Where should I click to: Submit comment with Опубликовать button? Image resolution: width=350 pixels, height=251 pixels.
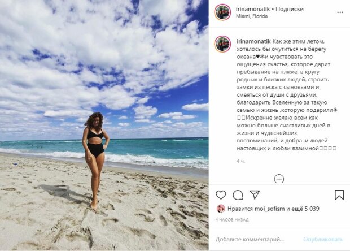tap(323, 239)
